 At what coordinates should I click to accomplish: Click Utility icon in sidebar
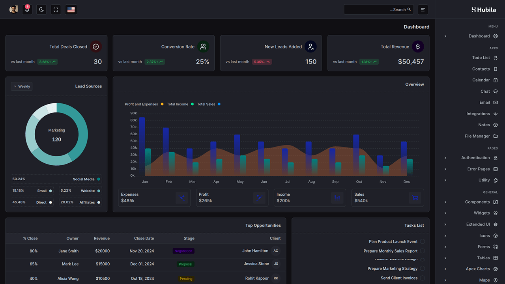click(x=496, y=180)
